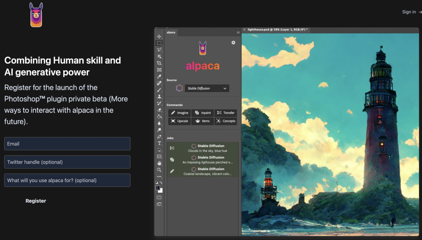Select the Clone Stamp tool
422x240 pixels.
point(159,96)
